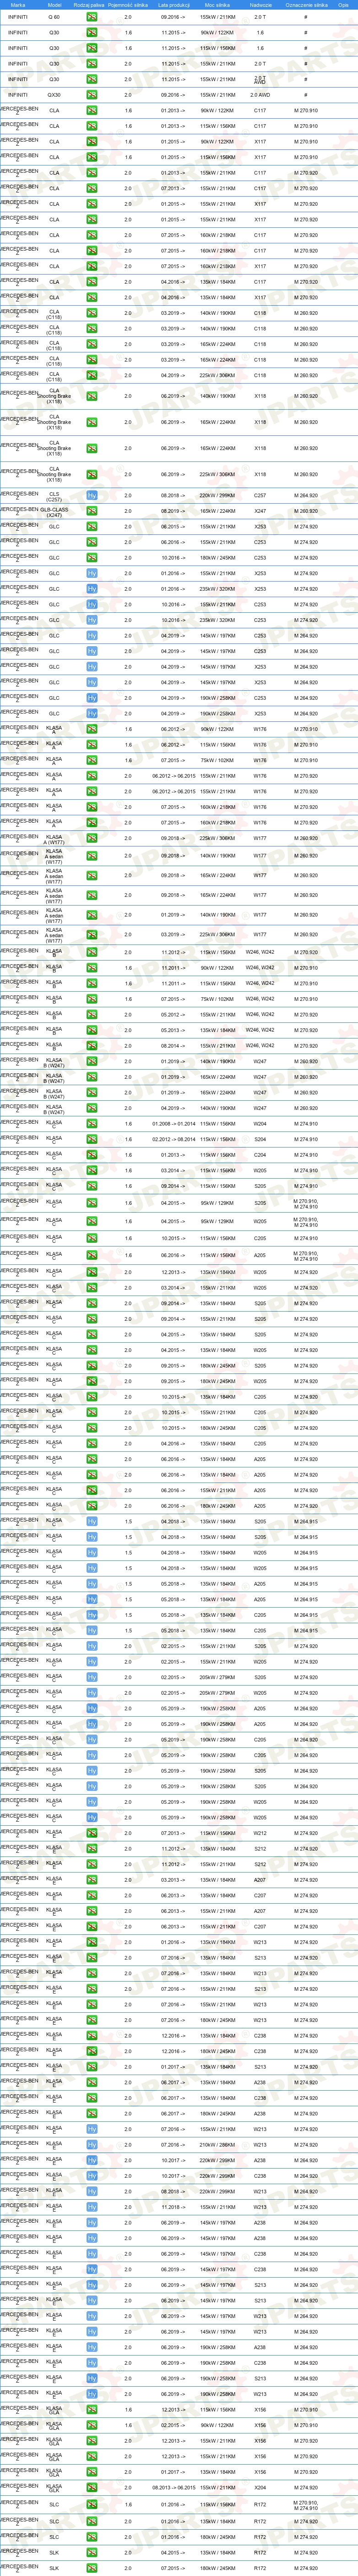Select fuel icon of CLA Shooting Brake 140kW/190KM row
Image resolution: width=358 pixels, height=2576 pixels.
[92, 396]
